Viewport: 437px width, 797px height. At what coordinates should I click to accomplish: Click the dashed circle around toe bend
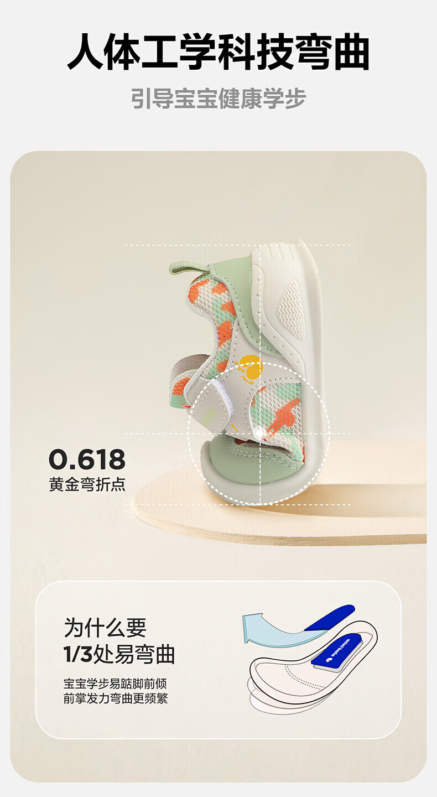point(258,433)
